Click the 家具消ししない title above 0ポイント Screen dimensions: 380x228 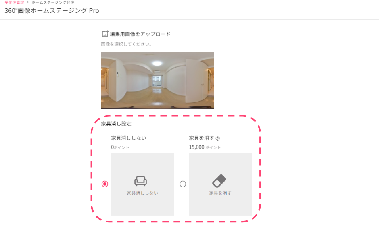click(129, 138)
